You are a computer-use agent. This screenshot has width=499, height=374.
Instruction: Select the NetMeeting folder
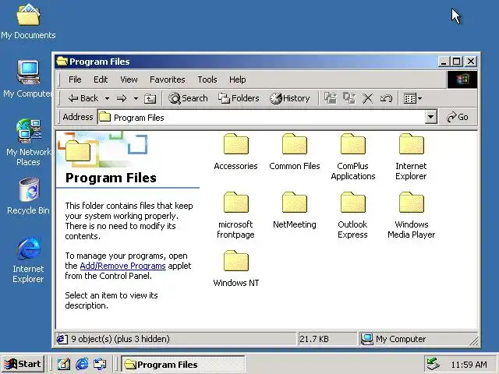point(295,210)
